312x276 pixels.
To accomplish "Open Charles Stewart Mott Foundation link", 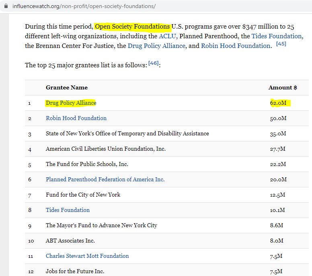I will (x=87, y=256).
